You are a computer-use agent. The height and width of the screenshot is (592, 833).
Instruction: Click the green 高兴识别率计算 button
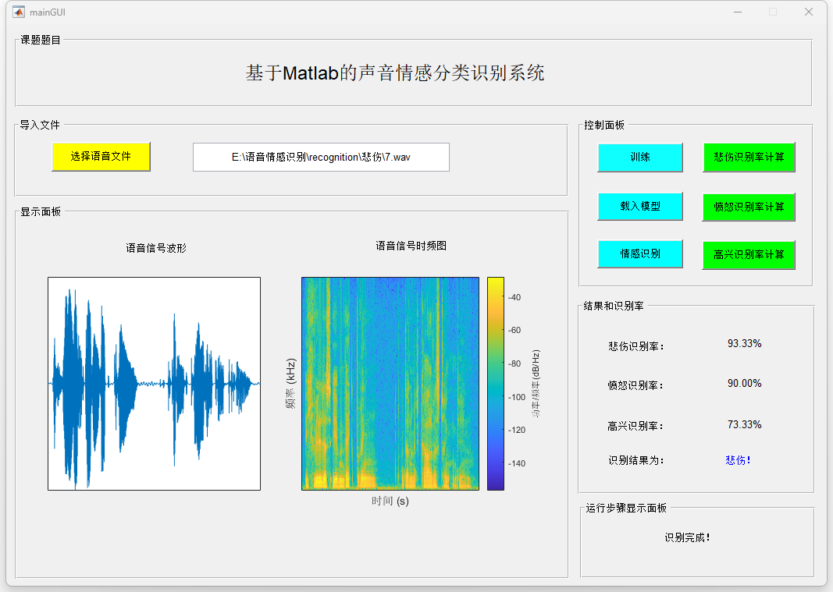click(749, 255)
